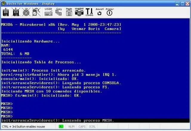Viewport: 191px width, 131px height.
Task: Click the Reset button in toolbar
Action: [x=99, y=12]
